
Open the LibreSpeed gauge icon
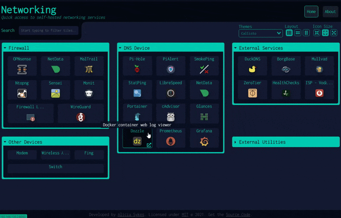tap(170, 93)
